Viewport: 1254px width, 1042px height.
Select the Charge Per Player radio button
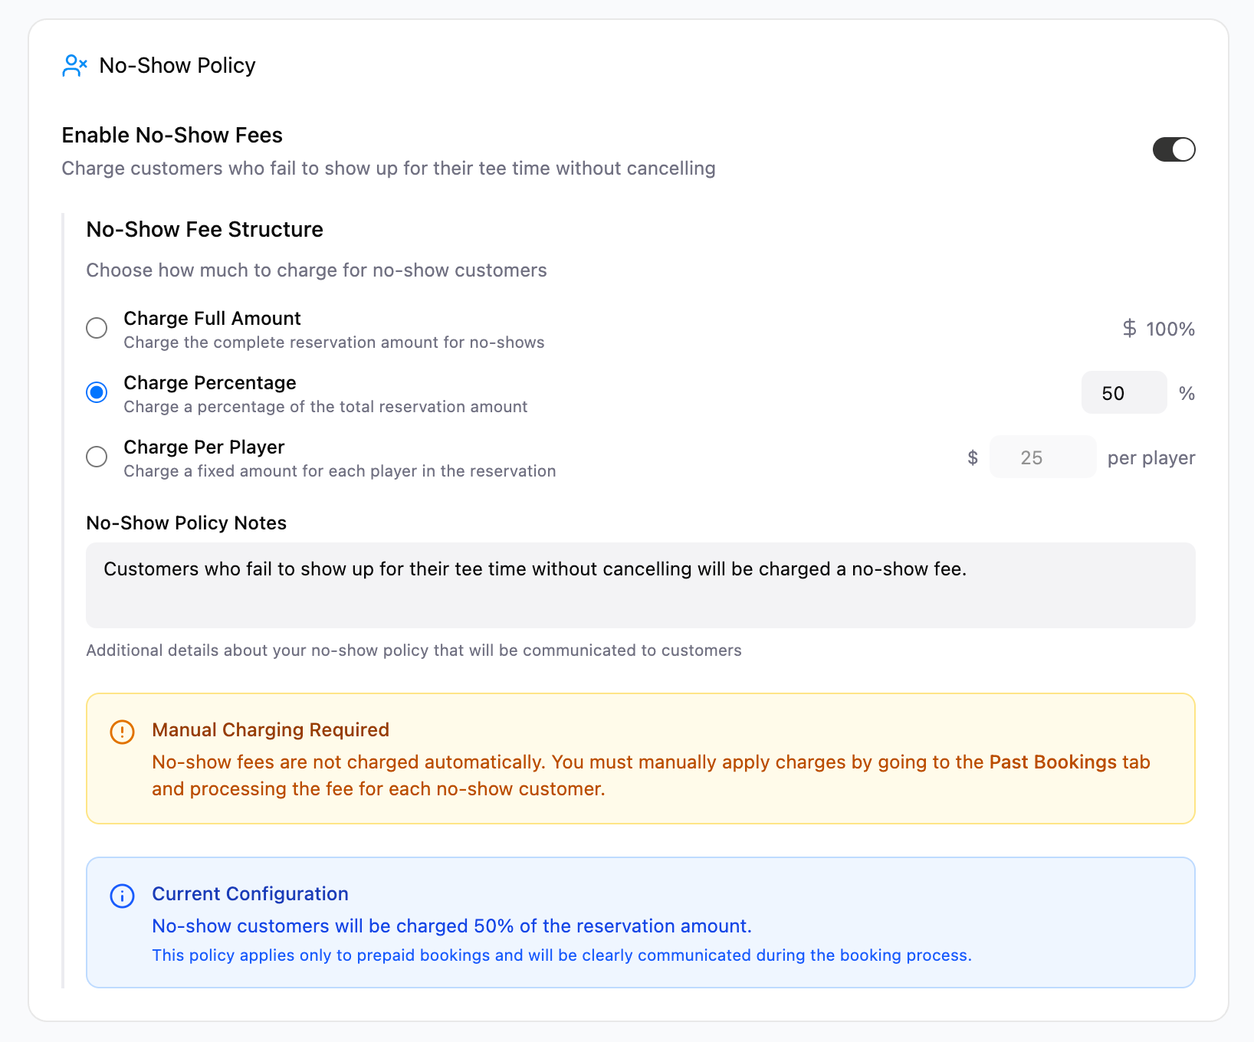coord(97,457)
